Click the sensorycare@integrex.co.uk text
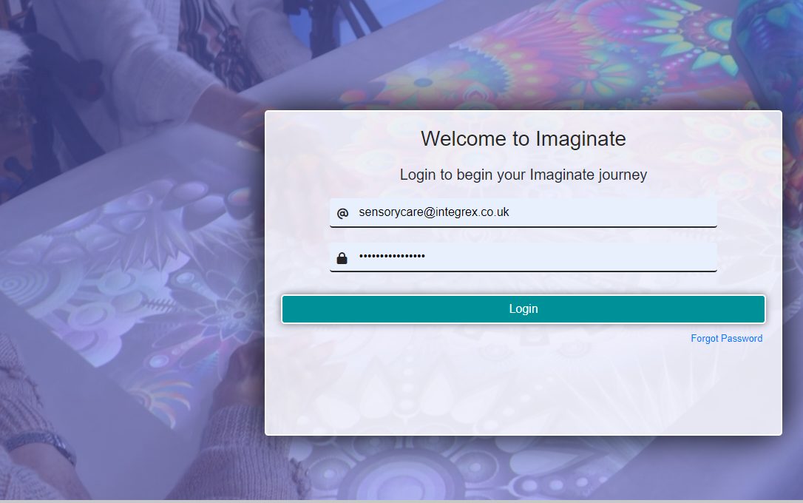803x503 pixels. pyautogui.click(x=434, y=212)
